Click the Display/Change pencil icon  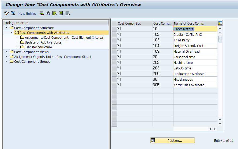(6, 13)
